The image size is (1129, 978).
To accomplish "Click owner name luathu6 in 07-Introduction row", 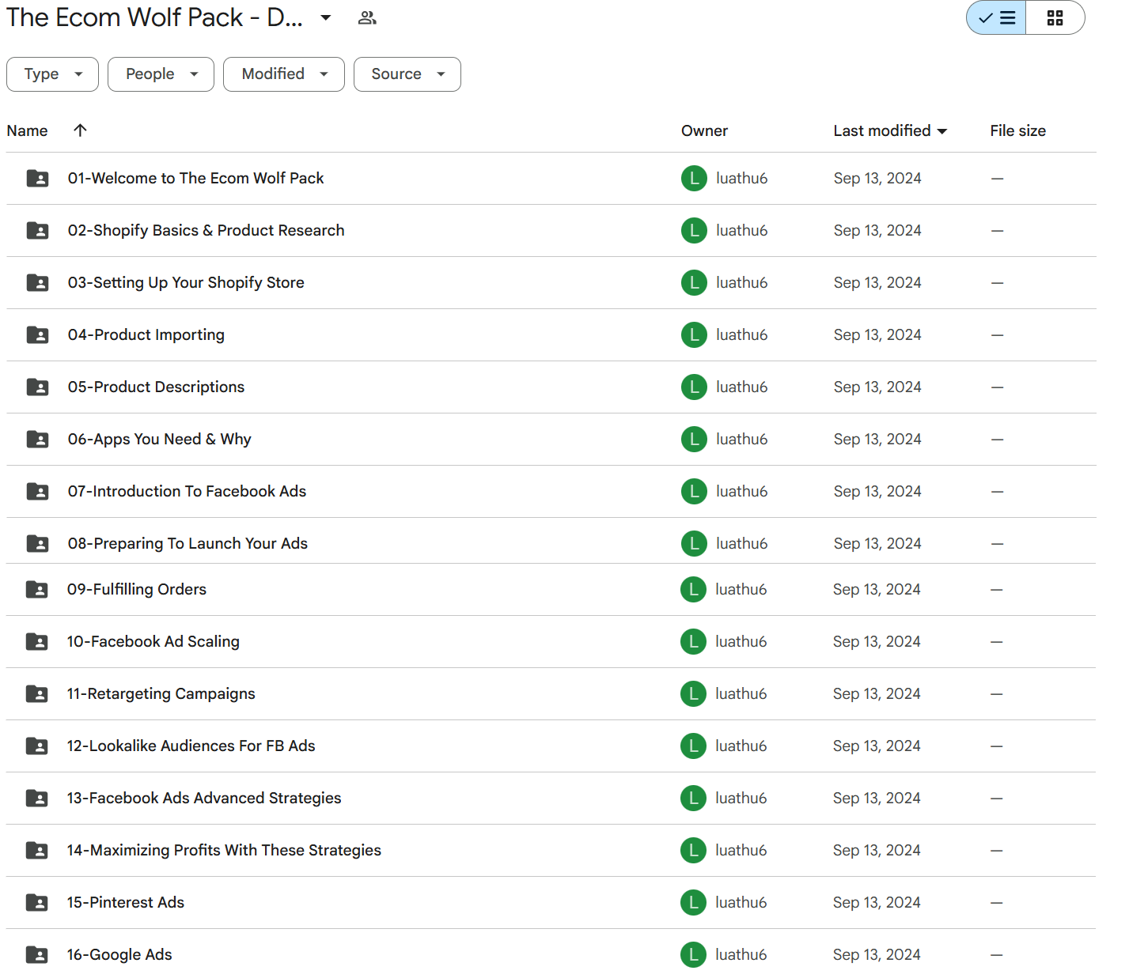I will [741, 491].
